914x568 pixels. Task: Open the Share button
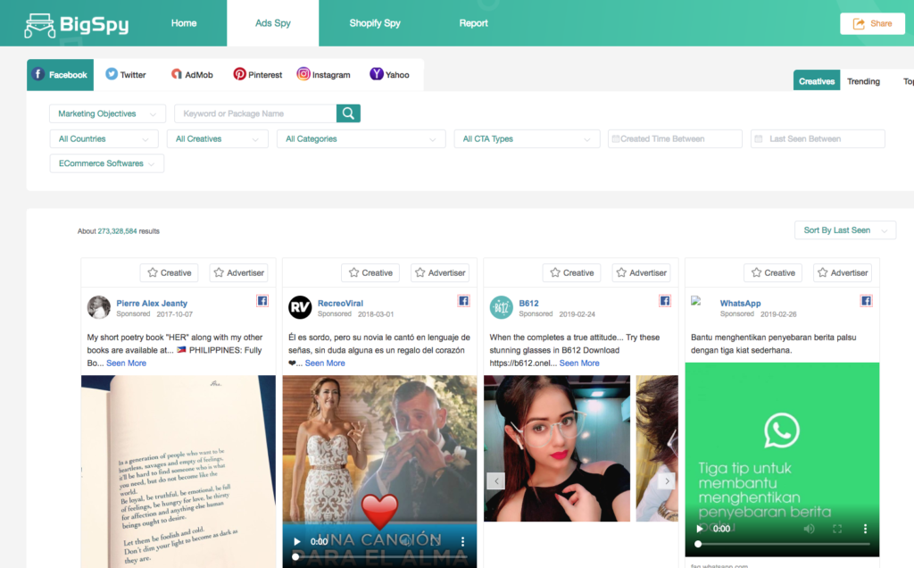(872, 23)
